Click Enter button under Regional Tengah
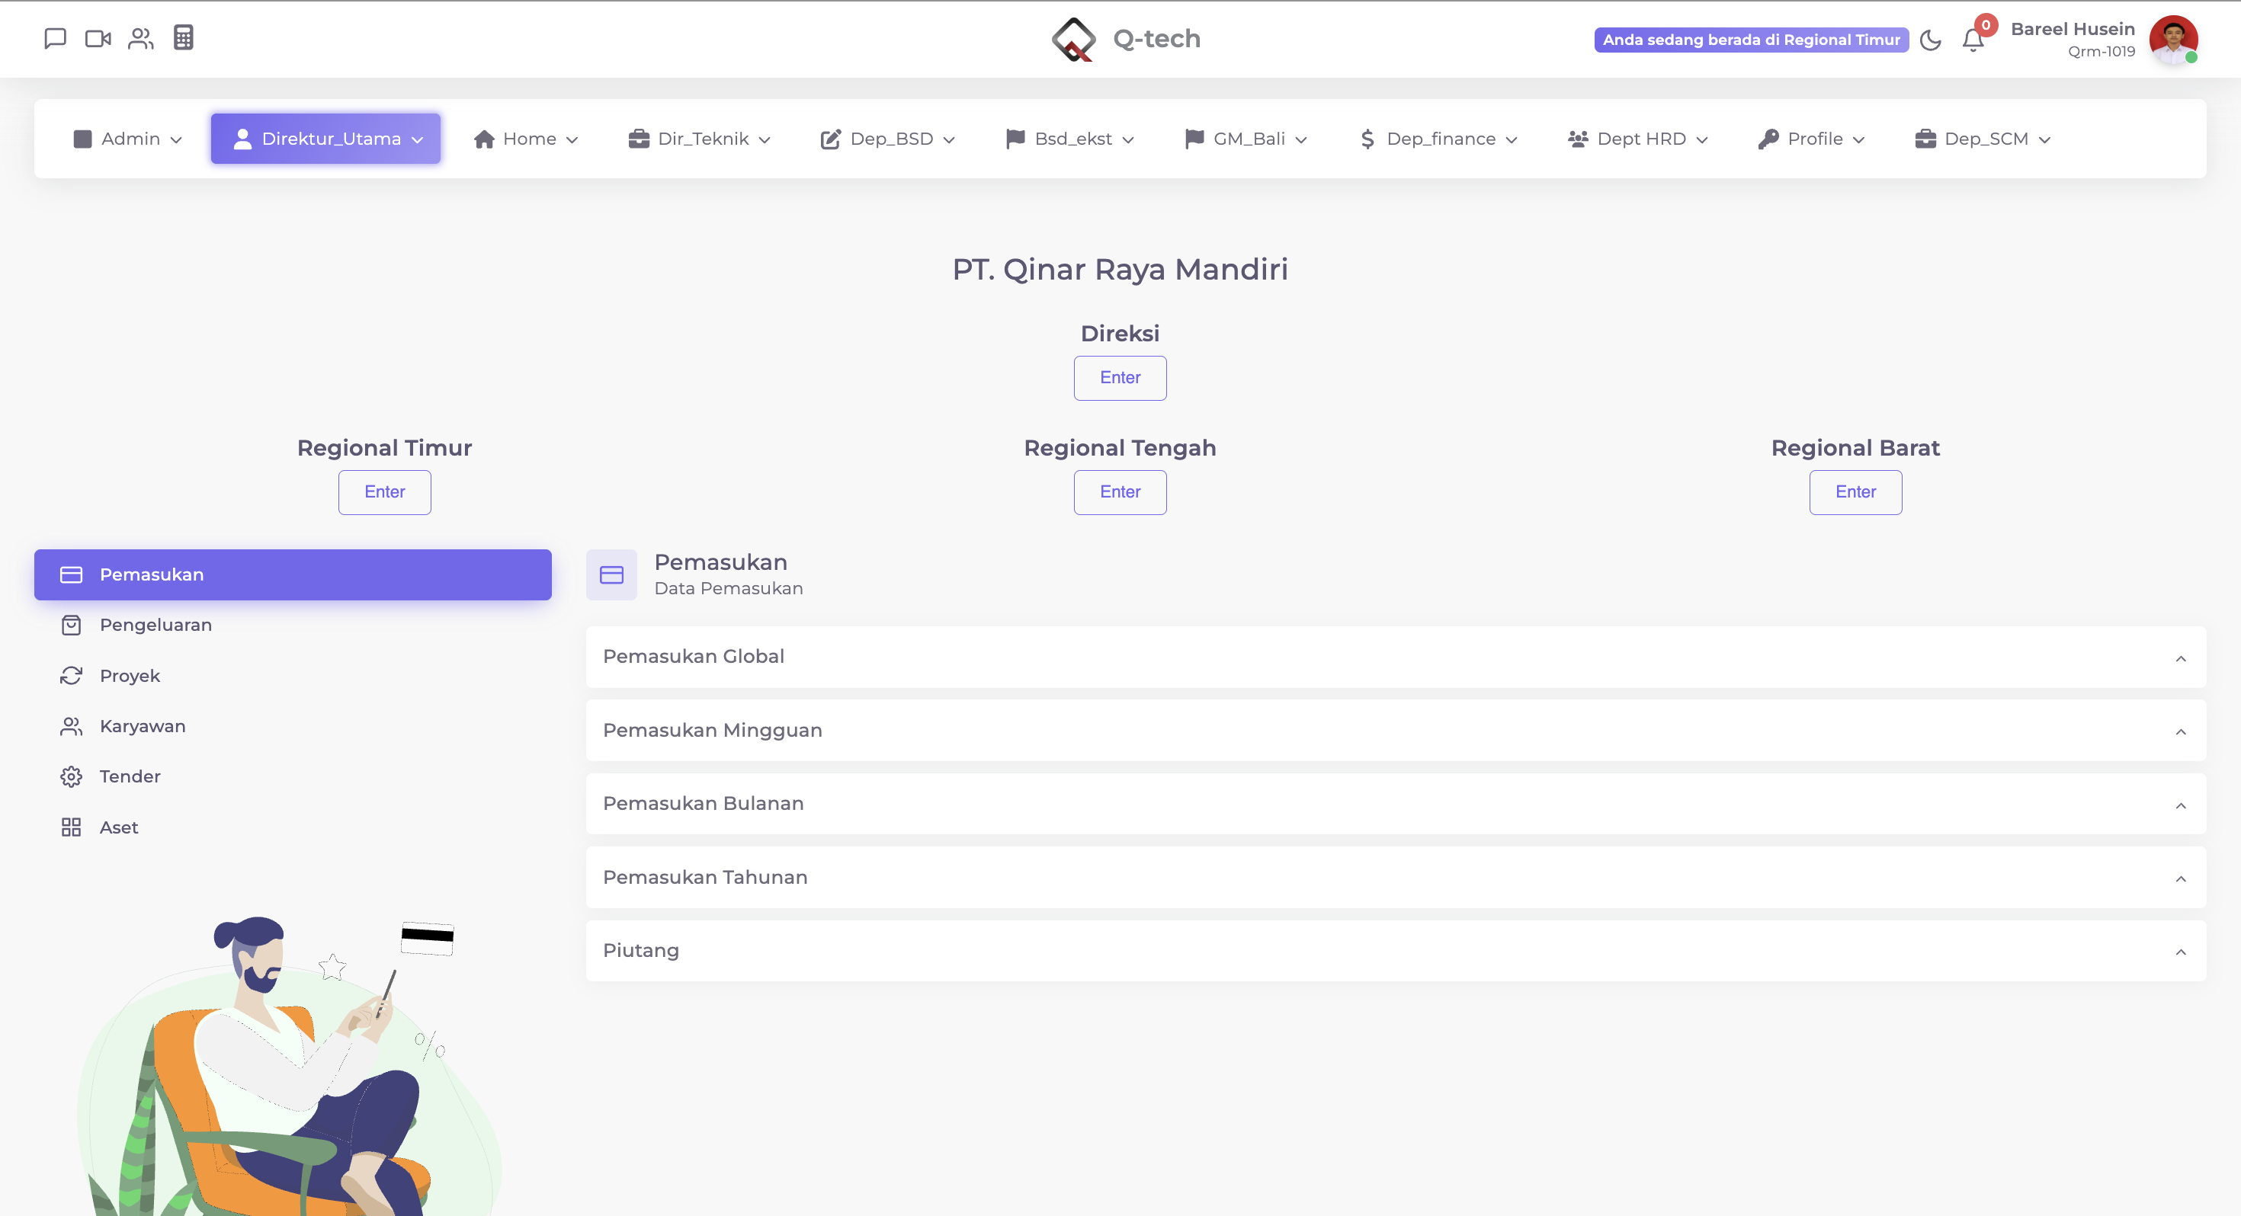 coord(1120,492)
